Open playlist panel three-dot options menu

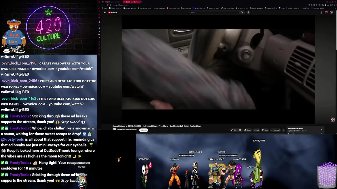tap(322, 134)
